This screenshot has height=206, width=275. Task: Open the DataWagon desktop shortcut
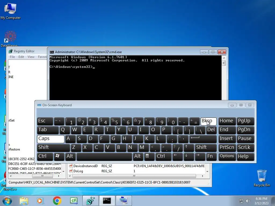pos(10,39)
